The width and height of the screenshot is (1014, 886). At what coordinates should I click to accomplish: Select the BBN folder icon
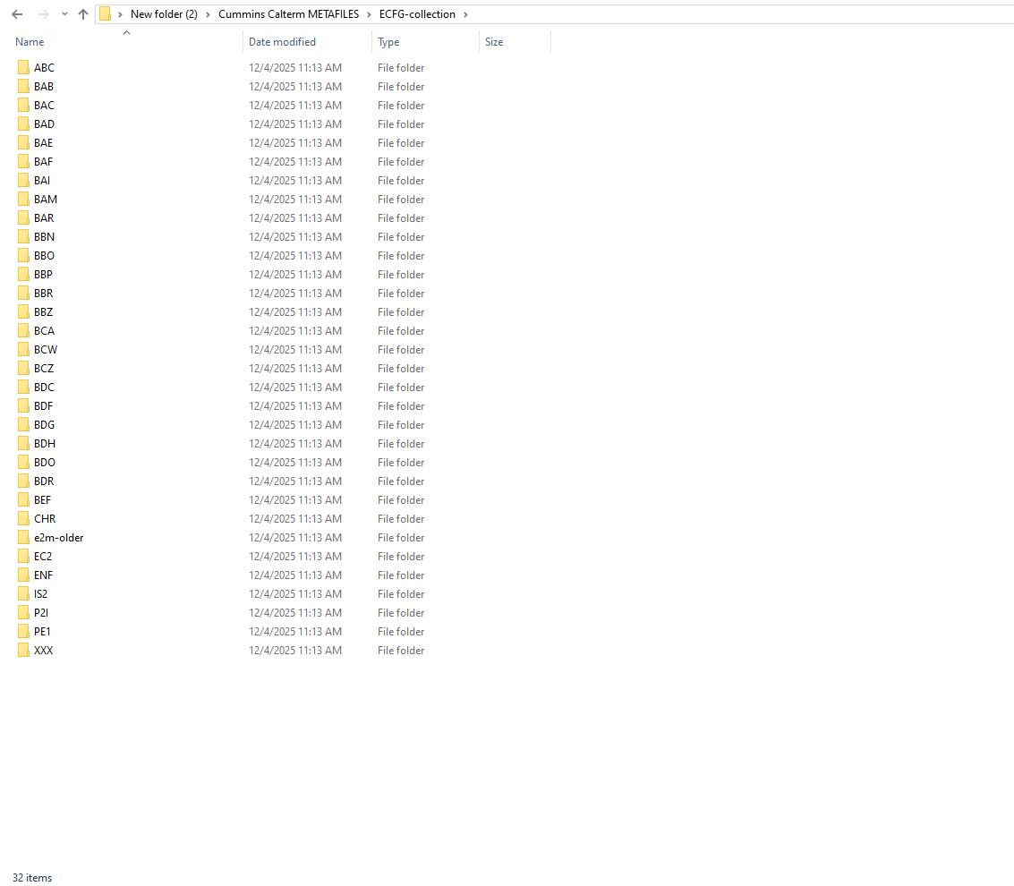pos(24,236)
